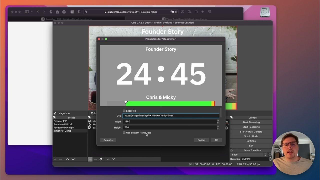Screen dimensions: 320x180
Task: Click Start Recording
Action: tap(251, 127)
